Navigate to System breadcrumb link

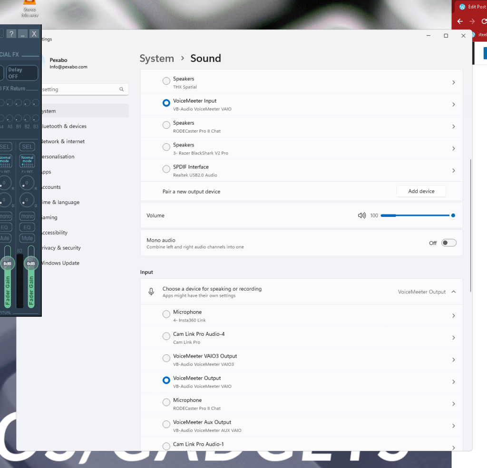156,58
